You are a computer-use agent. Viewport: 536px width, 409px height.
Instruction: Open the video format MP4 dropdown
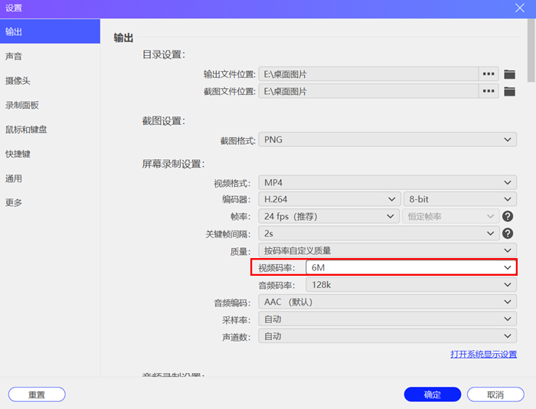(x=387, y=182)
